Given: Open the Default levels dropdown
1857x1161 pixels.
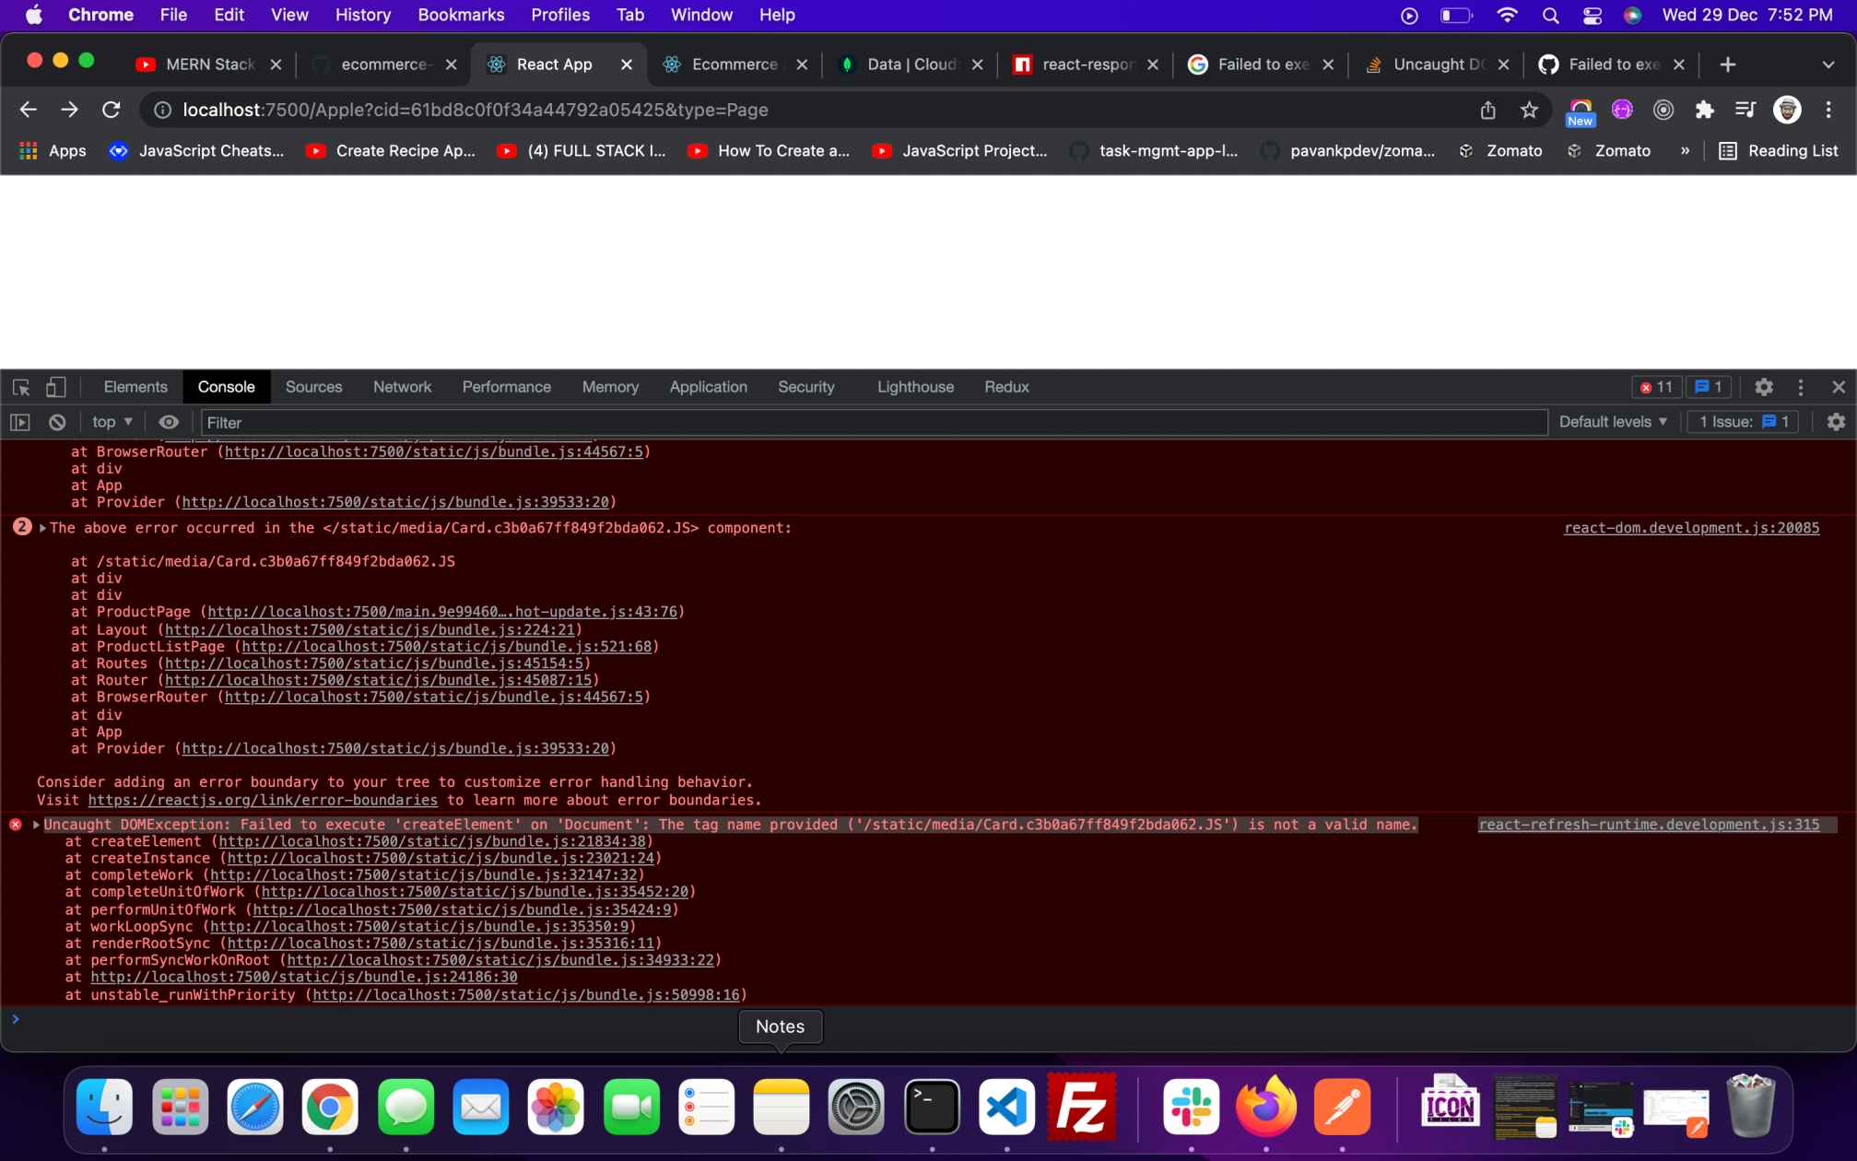Looking at the screenshot, I should [x=1613, y=422].
